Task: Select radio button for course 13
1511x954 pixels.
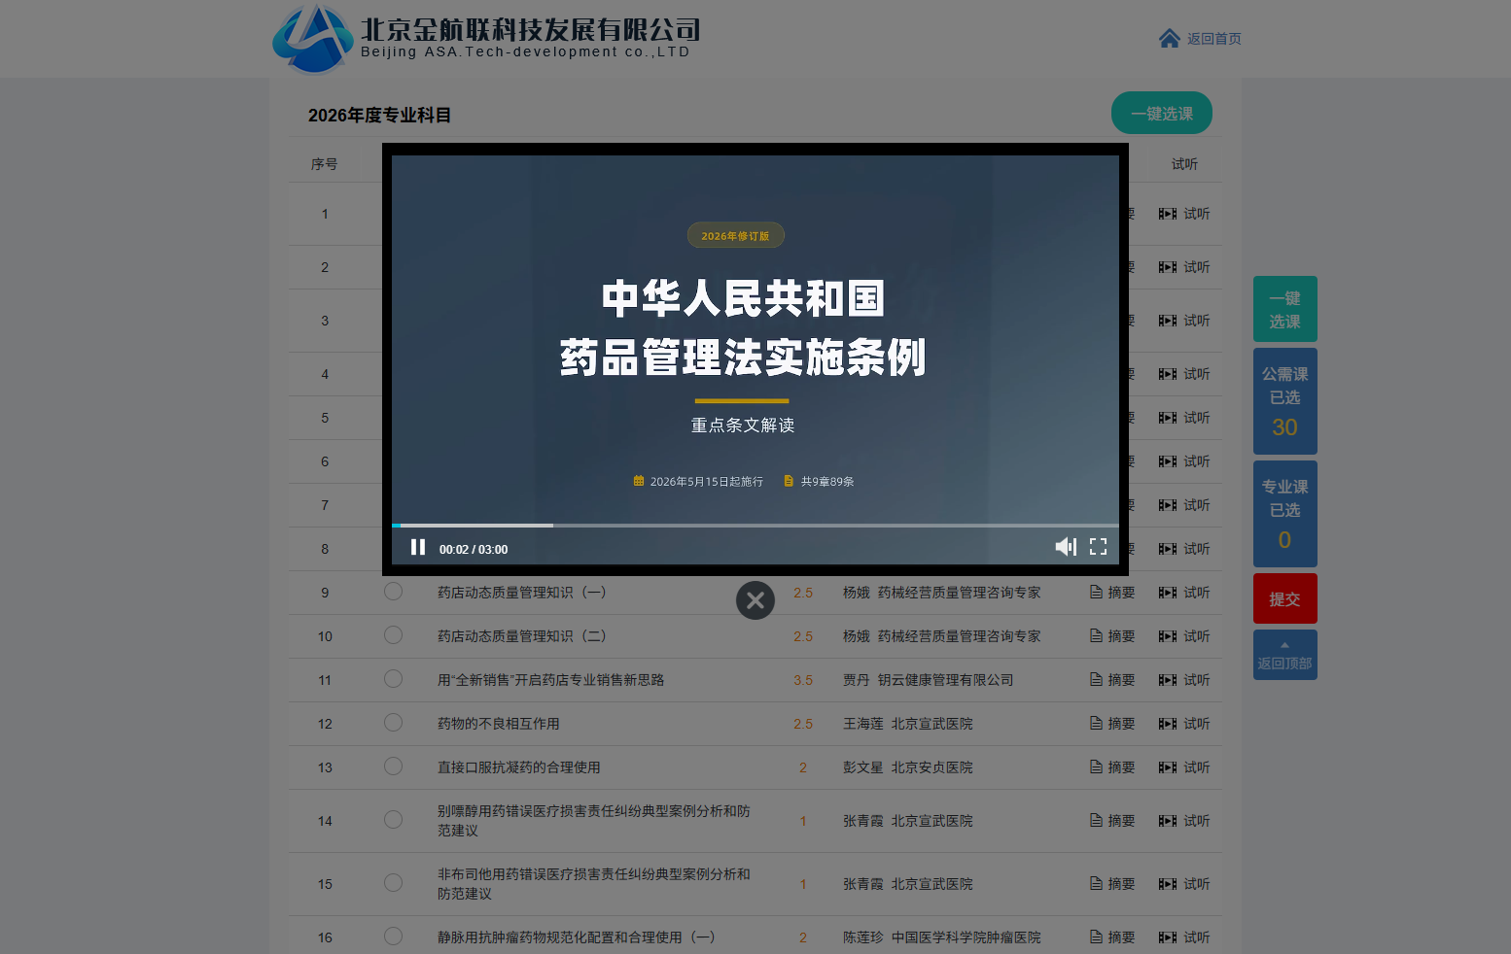Action: pyautogui.click(x=393, y=767)
